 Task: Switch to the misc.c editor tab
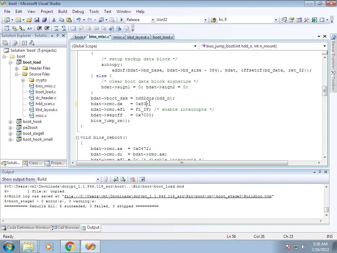119,37
